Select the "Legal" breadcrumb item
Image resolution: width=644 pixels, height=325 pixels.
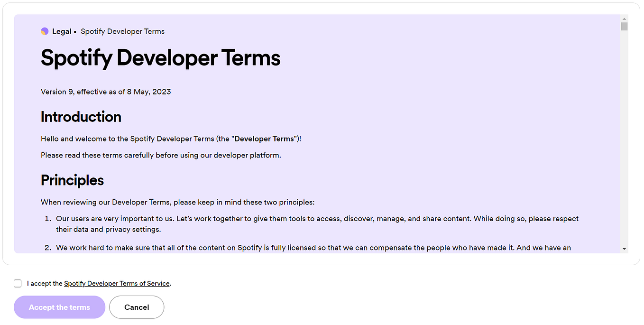coord(62,31)
